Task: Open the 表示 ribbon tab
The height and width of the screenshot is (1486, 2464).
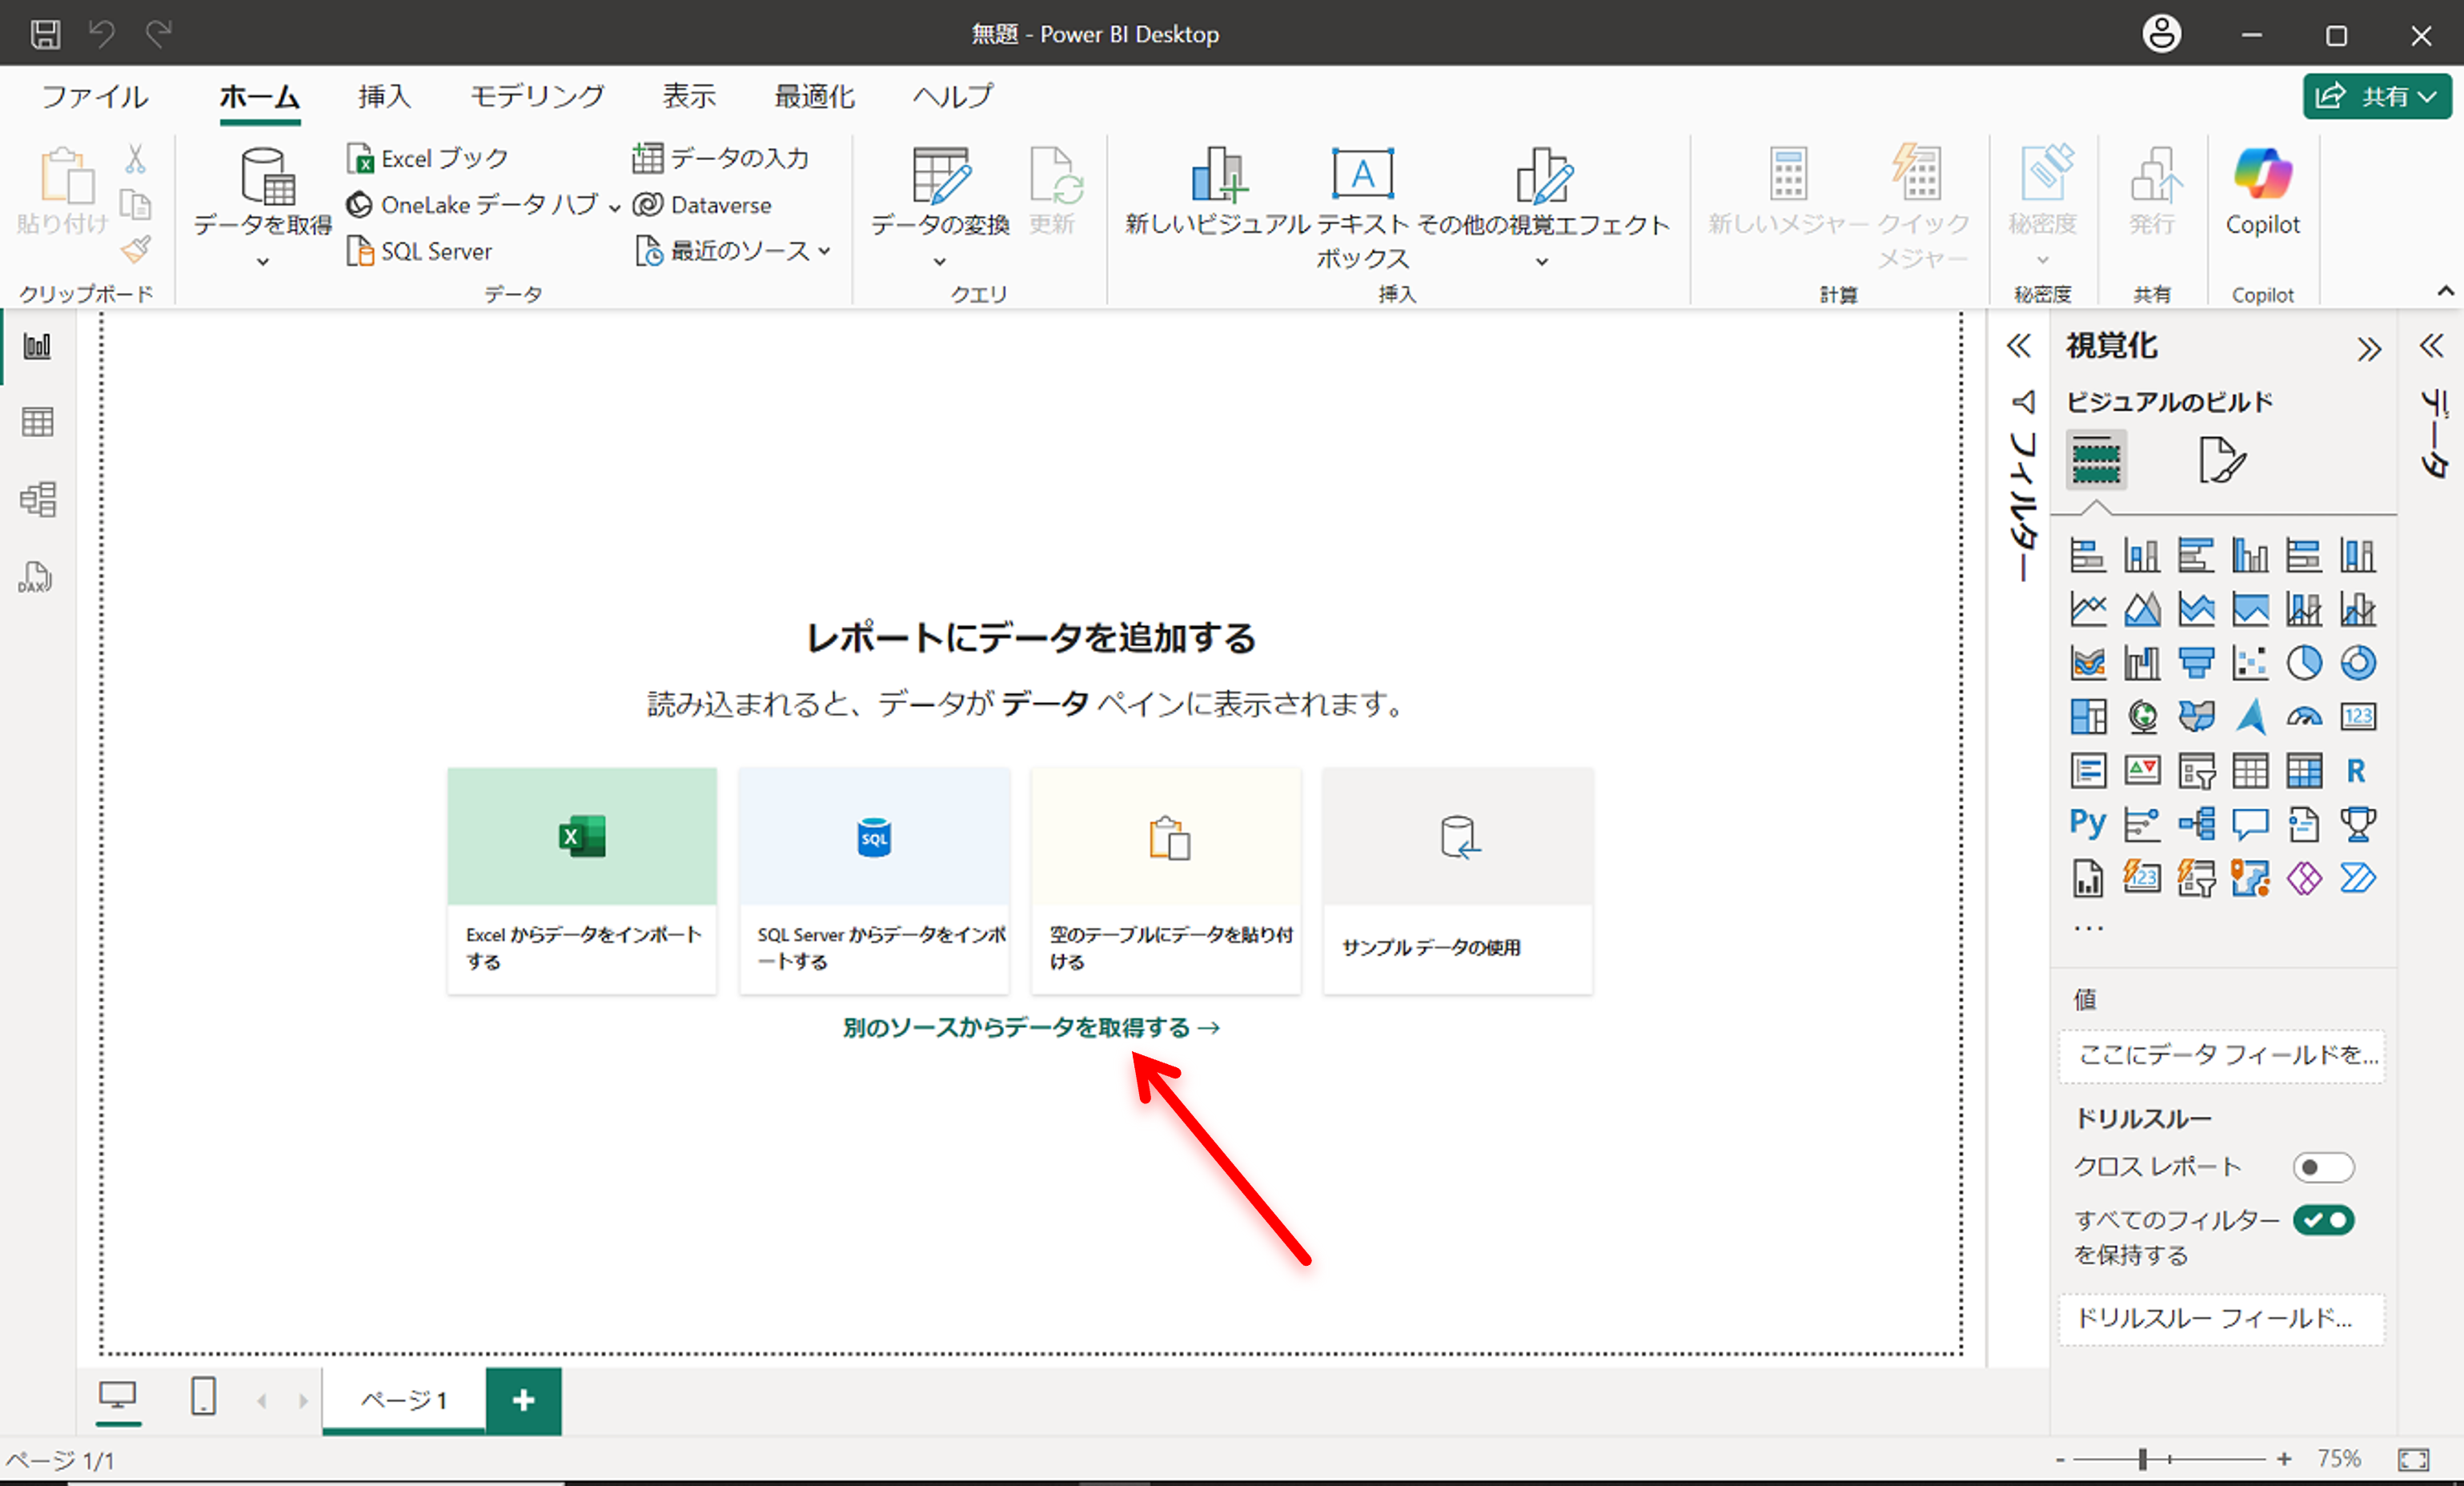Action: [x=689, y=96]
